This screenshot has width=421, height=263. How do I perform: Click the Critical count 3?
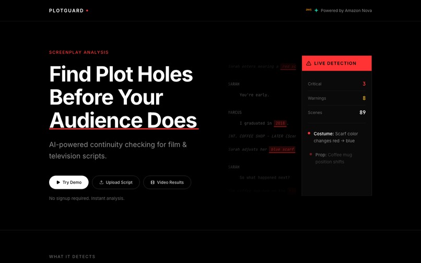click(x=364, y=83)
